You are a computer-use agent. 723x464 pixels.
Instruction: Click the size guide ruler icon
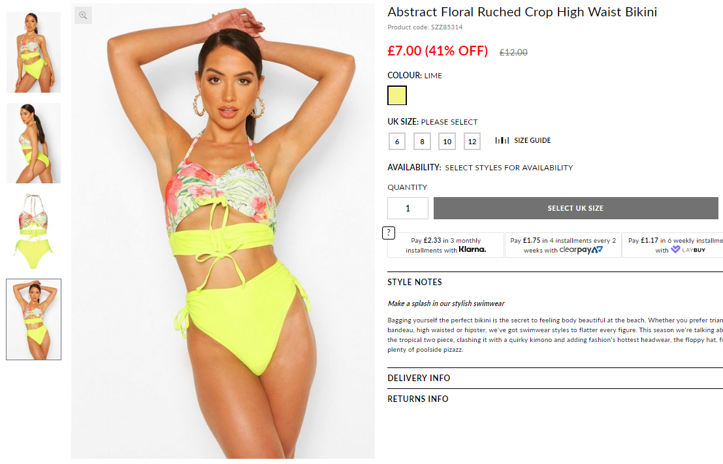point(502,140)
